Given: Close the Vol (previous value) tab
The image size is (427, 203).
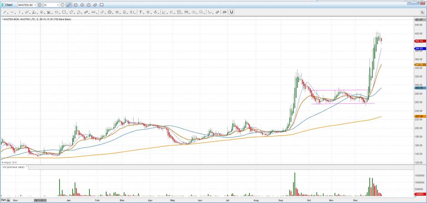Looking at the screenshot, I should pos(27,167).
